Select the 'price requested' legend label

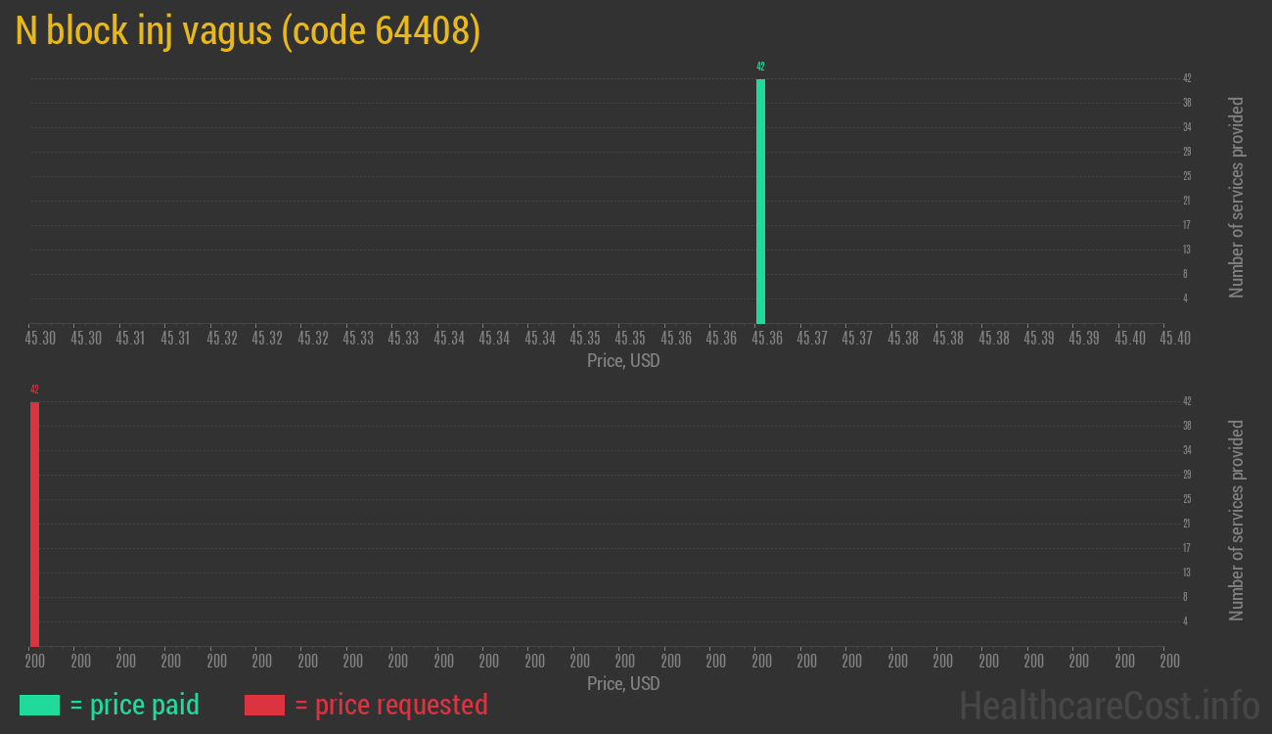click(x=390, y=705)
